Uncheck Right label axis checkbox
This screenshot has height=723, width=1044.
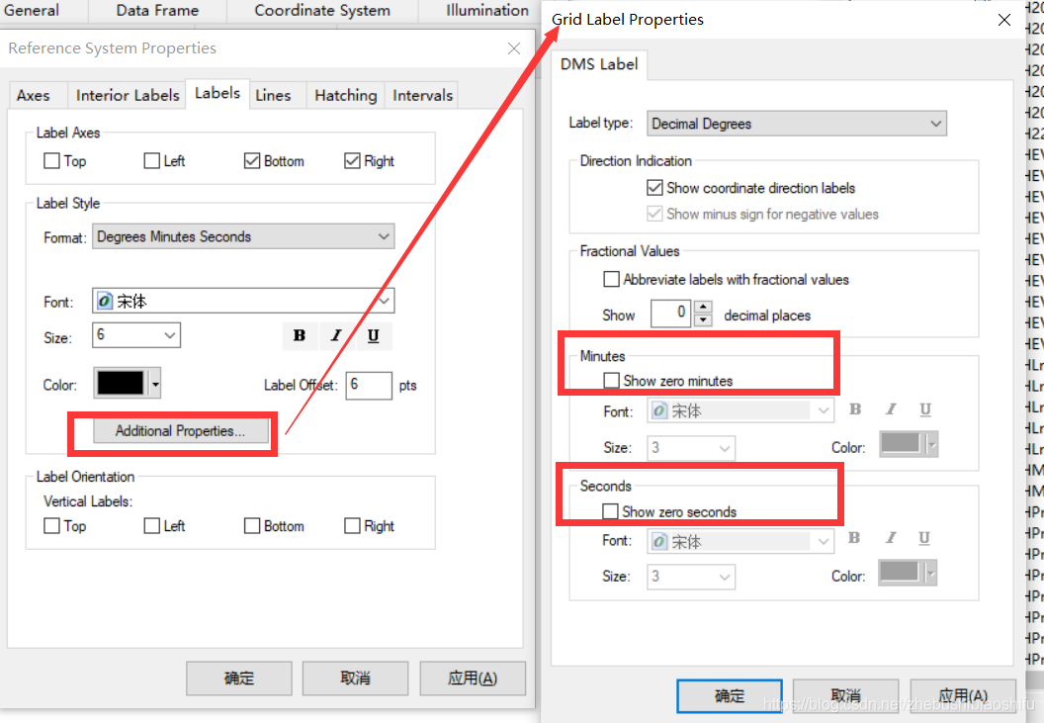[352, 160]
